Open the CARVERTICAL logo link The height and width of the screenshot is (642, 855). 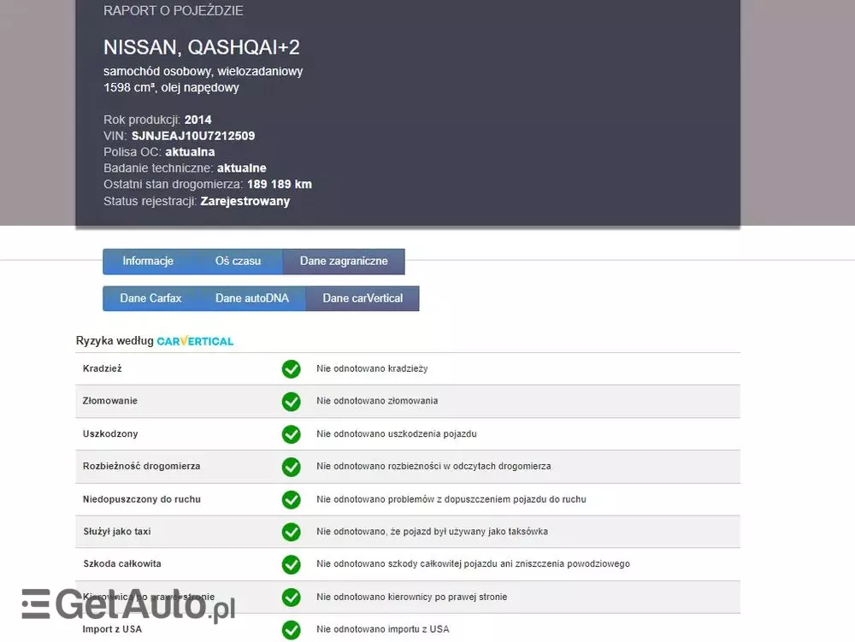point(195,340)
